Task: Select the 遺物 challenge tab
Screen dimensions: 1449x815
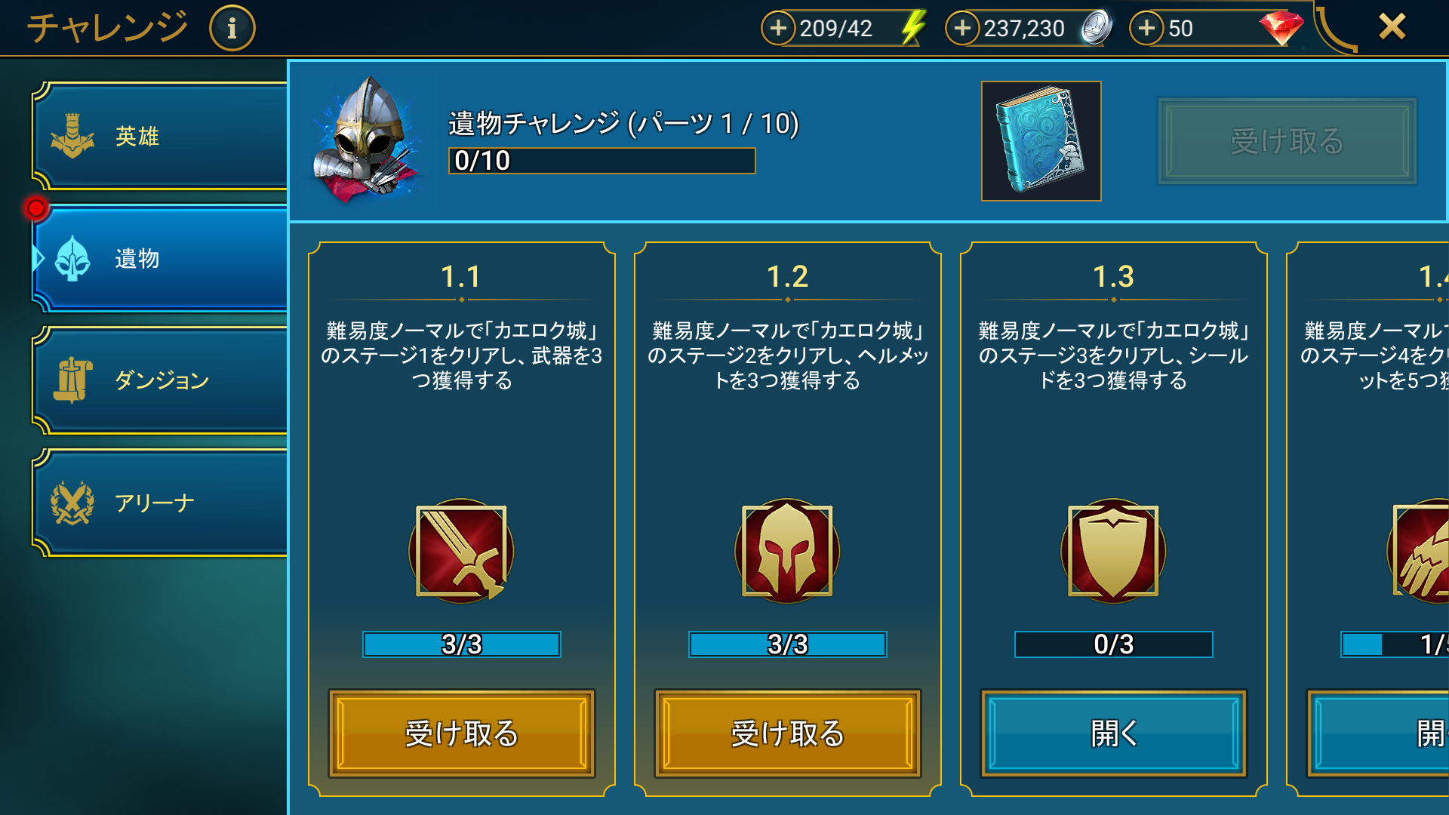Action: pos(161,258)
